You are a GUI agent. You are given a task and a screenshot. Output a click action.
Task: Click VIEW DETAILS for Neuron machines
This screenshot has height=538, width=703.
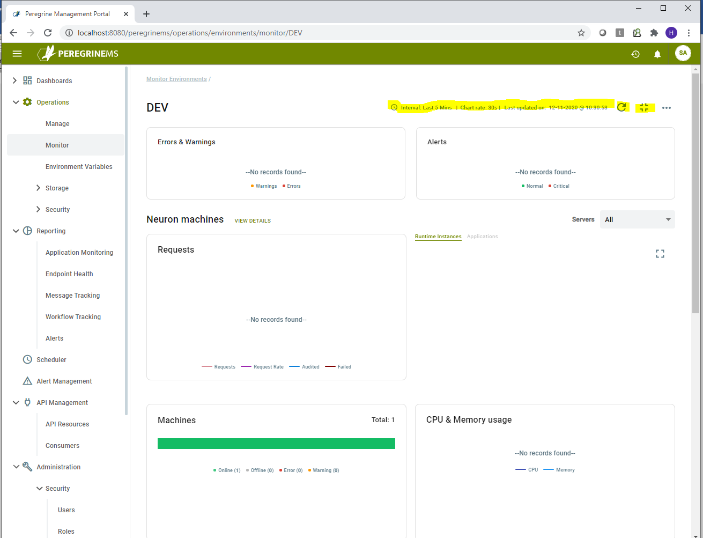click(253, 220)
